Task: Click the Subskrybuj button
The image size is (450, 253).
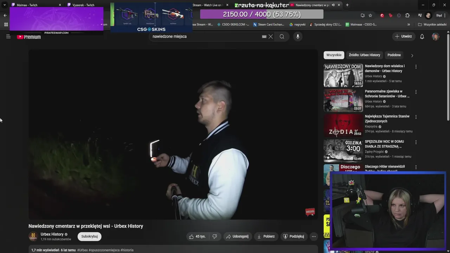Action: (90, 236)
